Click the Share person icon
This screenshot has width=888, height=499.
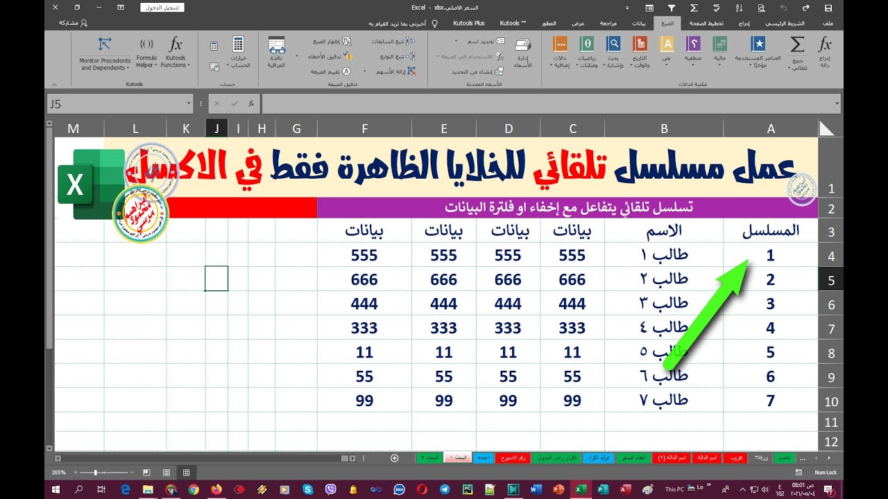84,23
